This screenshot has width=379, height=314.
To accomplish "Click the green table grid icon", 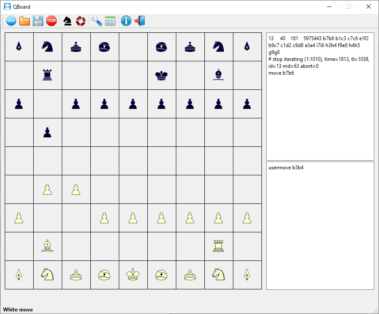I will (x=110, y=21).
